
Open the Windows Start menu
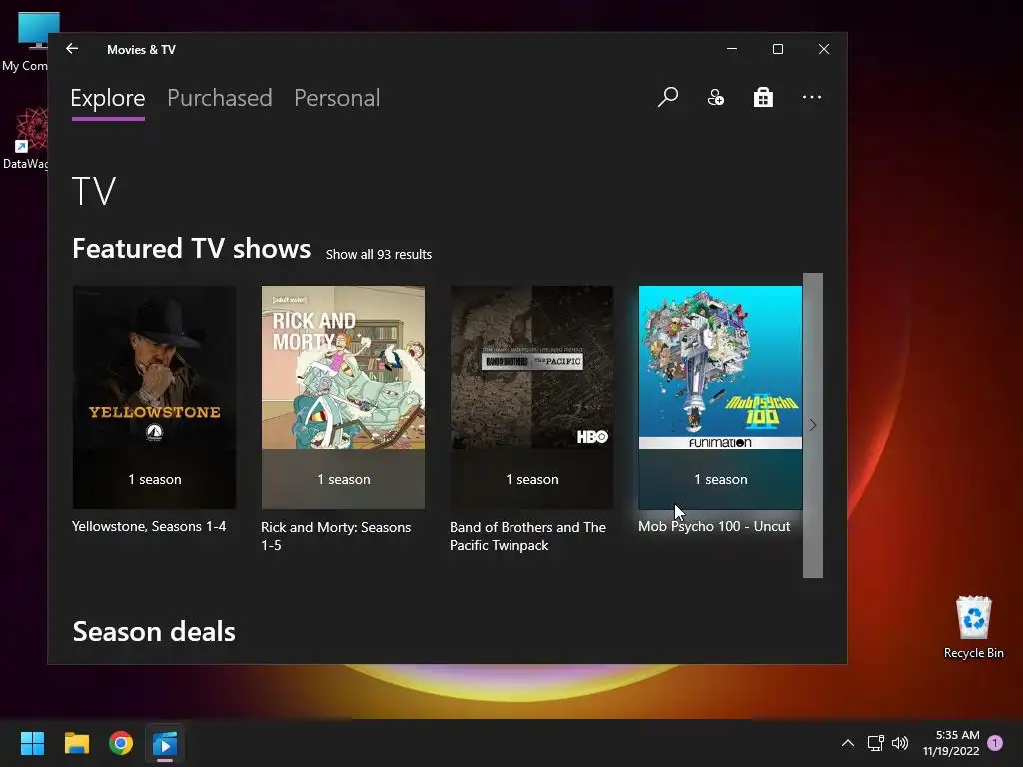(x=32, y=743)
